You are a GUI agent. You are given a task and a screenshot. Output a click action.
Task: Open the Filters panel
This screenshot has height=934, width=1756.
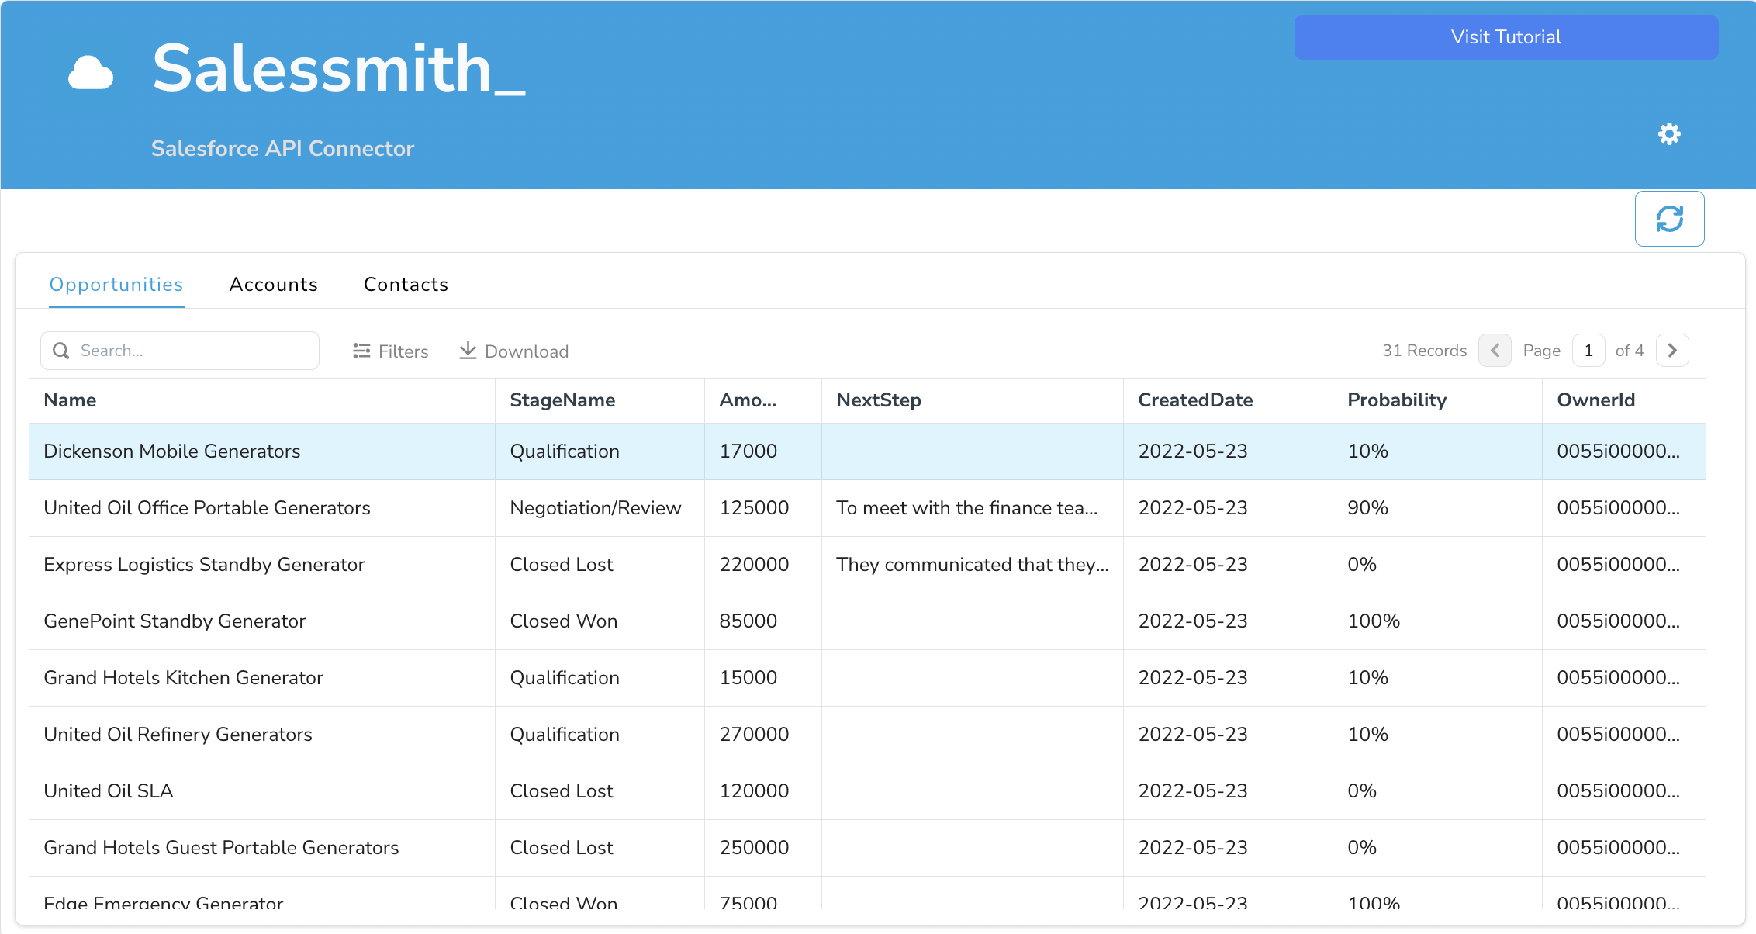coord(390,351)
